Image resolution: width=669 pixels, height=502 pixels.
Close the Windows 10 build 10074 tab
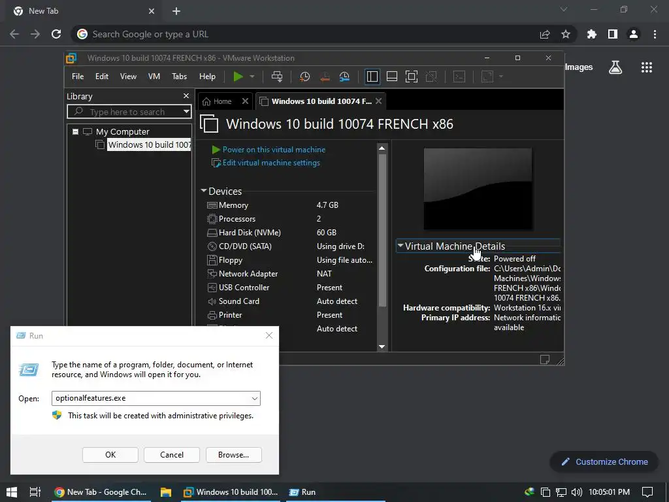coord(378,101)
